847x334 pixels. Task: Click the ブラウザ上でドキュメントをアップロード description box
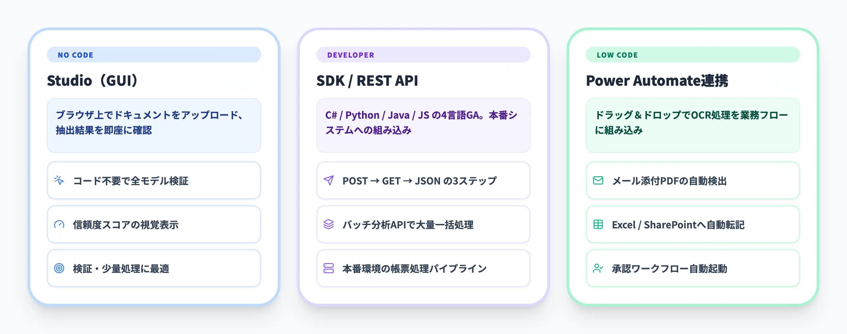click(154, 126)
